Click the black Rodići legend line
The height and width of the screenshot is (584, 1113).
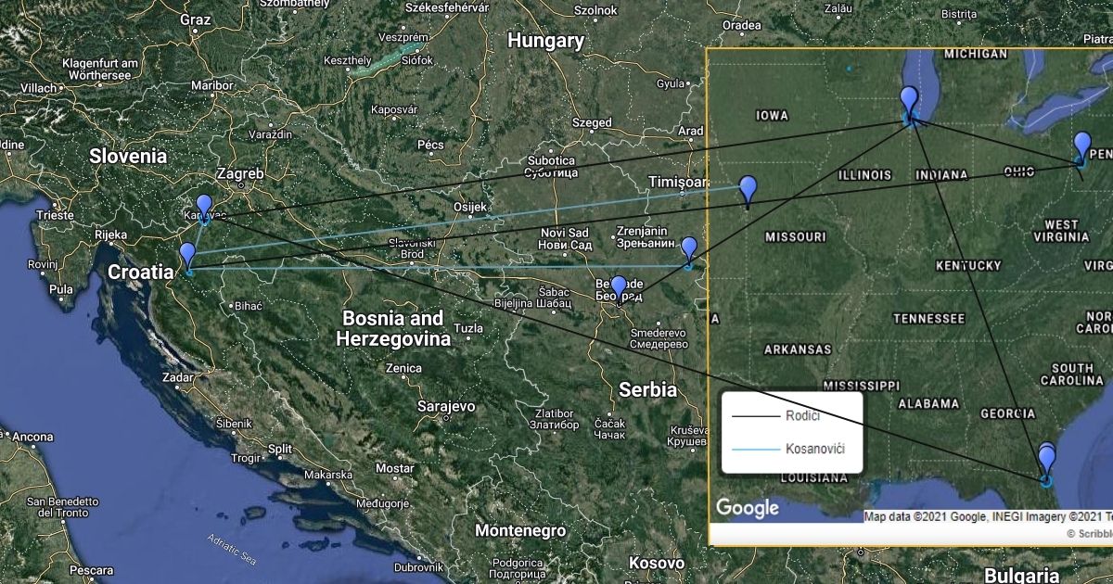pyautogui.click(x=755, y=416)
